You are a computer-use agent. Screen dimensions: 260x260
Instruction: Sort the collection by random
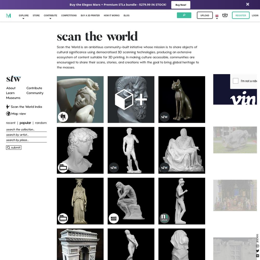(41, 123)
